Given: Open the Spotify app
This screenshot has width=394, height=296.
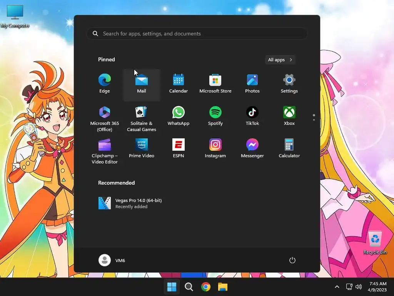Looking at the screenshot, I should 215,116.
